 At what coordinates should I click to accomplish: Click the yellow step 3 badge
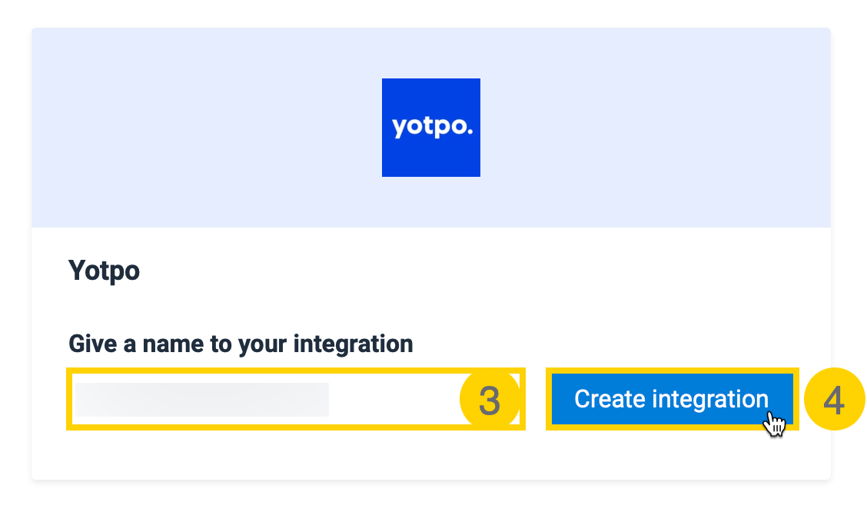pyautogui.click(x=490, y=400)
